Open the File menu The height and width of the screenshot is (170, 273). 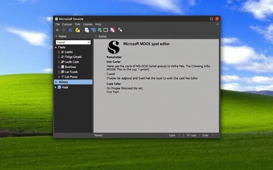click(x=58, y=24)
